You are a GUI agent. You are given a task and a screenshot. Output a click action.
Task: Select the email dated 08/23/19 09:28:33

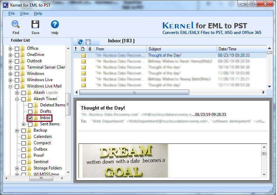[x=170, y=55]
